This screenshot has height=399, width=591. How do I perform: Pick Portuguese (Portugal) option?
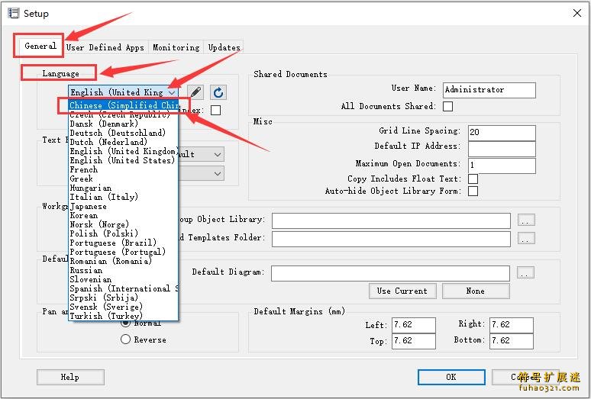tap(123, 252)
